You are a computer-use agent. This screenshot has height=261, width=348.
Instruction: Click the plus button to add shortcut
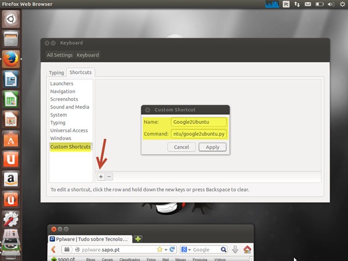tap(101, 177)
